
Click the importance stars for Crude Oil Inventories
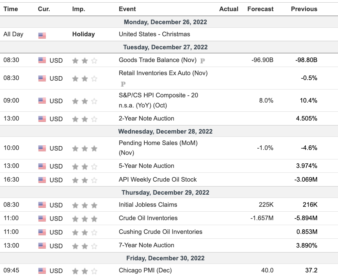point(85,219)
